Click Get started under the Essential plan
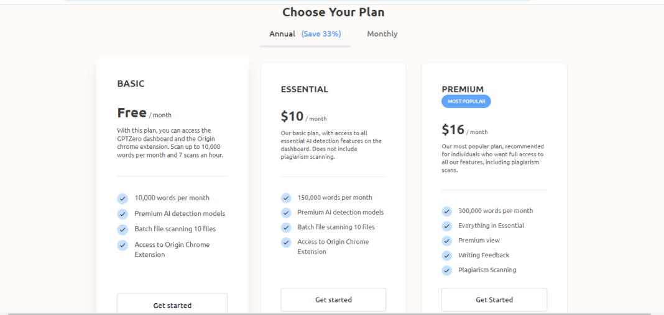 (333, 299)
